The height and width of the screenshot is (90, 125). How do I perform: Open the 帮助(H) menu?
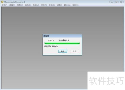click(75, 5)
